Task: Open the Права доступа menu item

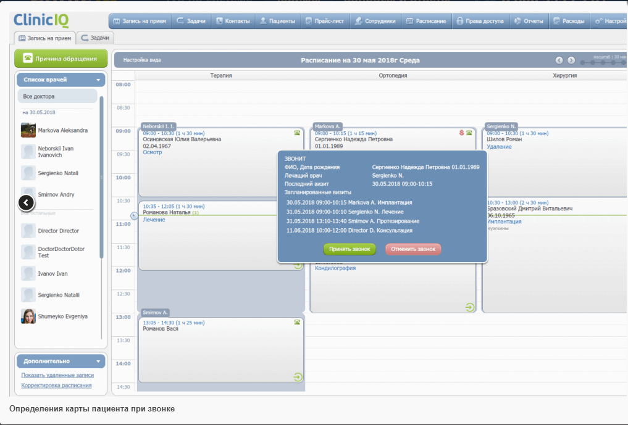Action: click(x=480, y=21)
